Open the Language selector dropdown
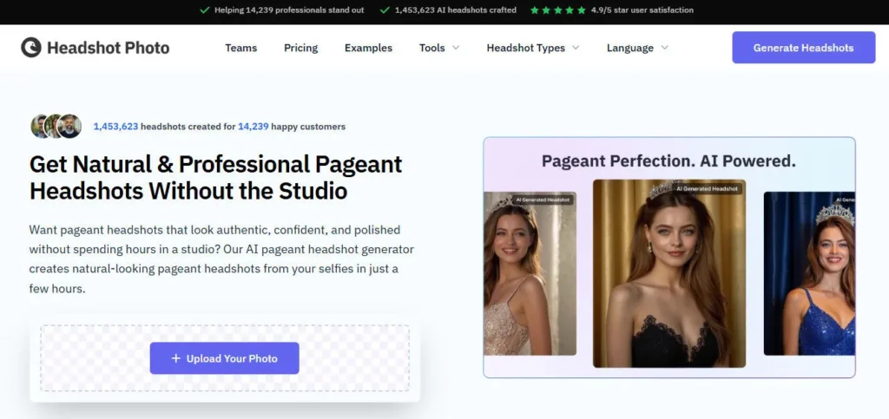Viewport: 889px width, 419px height. pyautogui.click(x=636, y=48)
